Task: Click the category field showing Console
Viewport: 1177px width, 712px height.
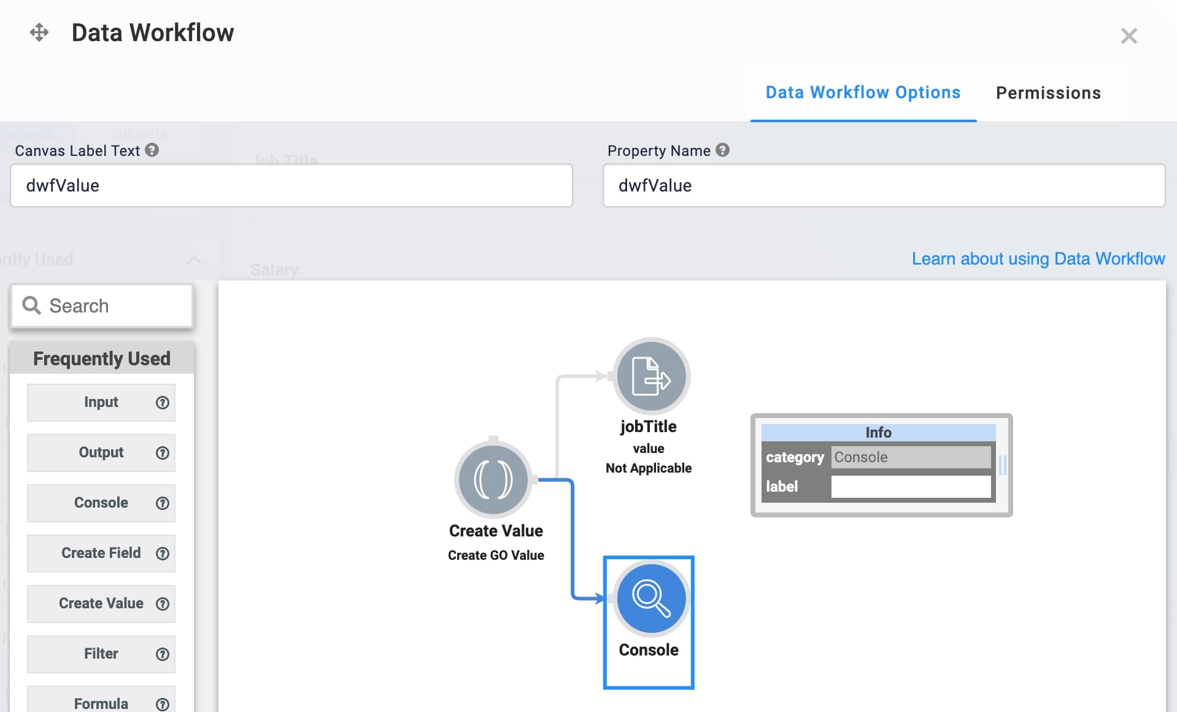Action: coord(911,457)
